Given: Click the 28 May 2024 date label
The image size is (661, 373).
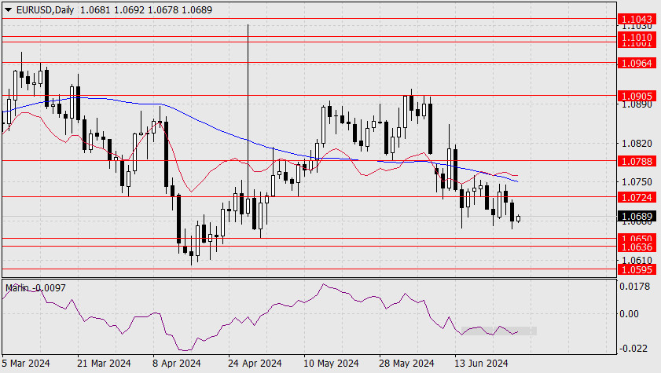Looking at the screenshot, I should 406,363.
